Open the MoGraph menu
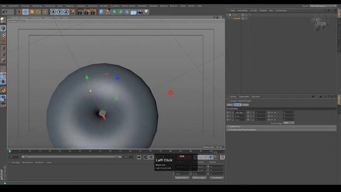The width and height of the screenshot is (341, 192). pos(142,6)
